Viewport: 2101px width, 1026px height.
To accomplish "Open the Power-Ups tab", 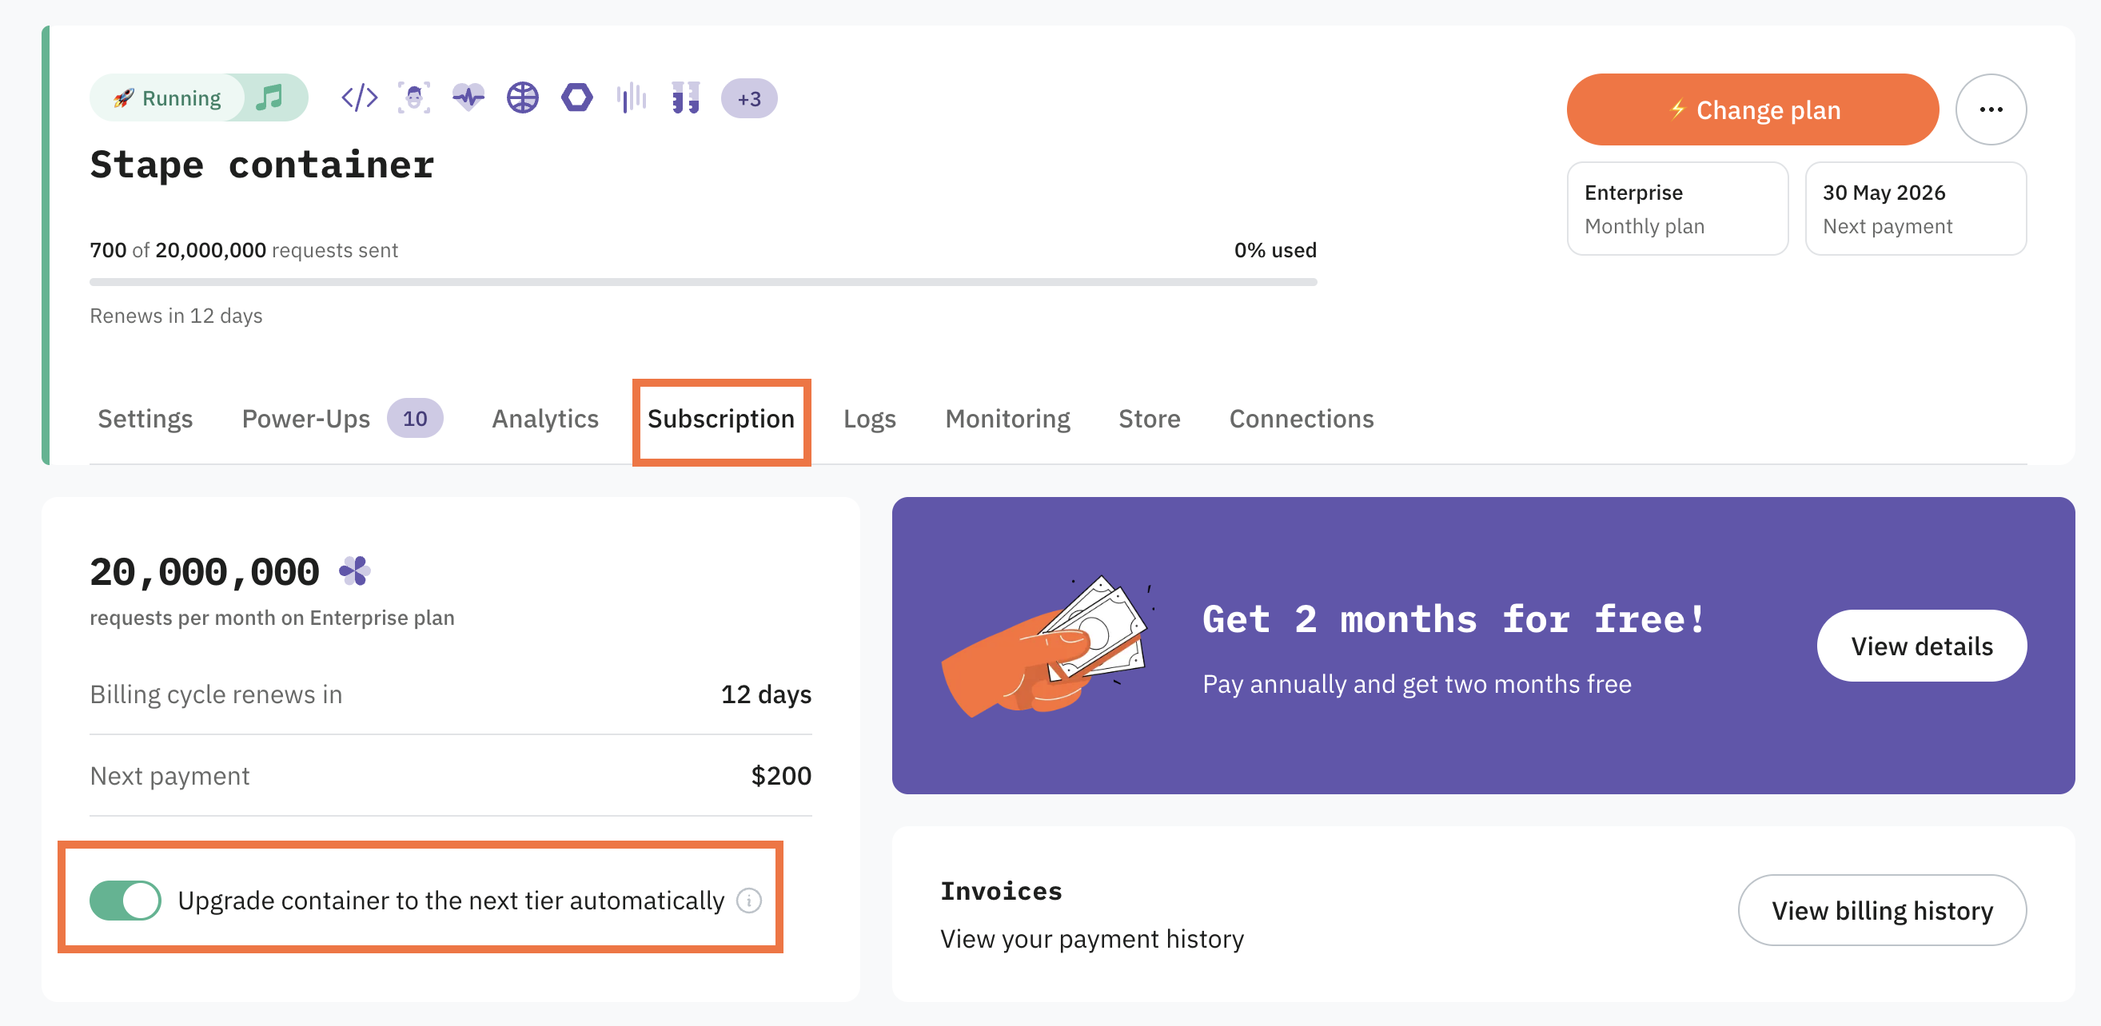I will click(x=306, y=419).
